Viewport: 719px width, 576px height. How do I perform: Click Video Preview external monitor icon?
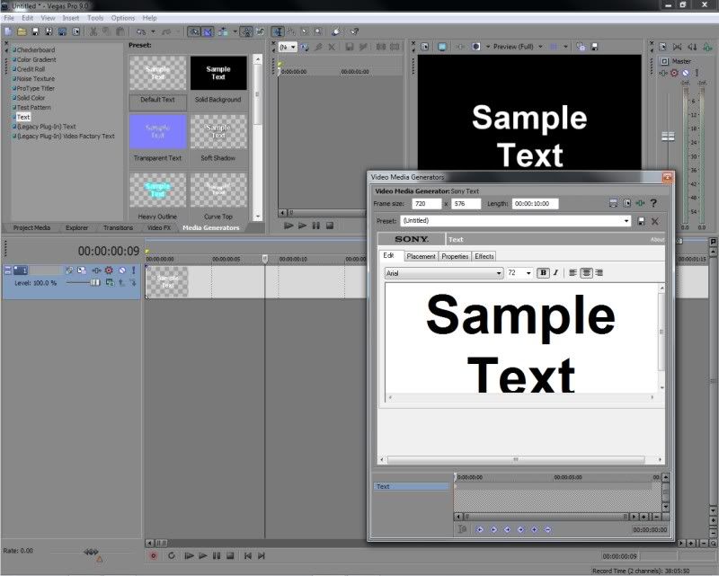442,47
